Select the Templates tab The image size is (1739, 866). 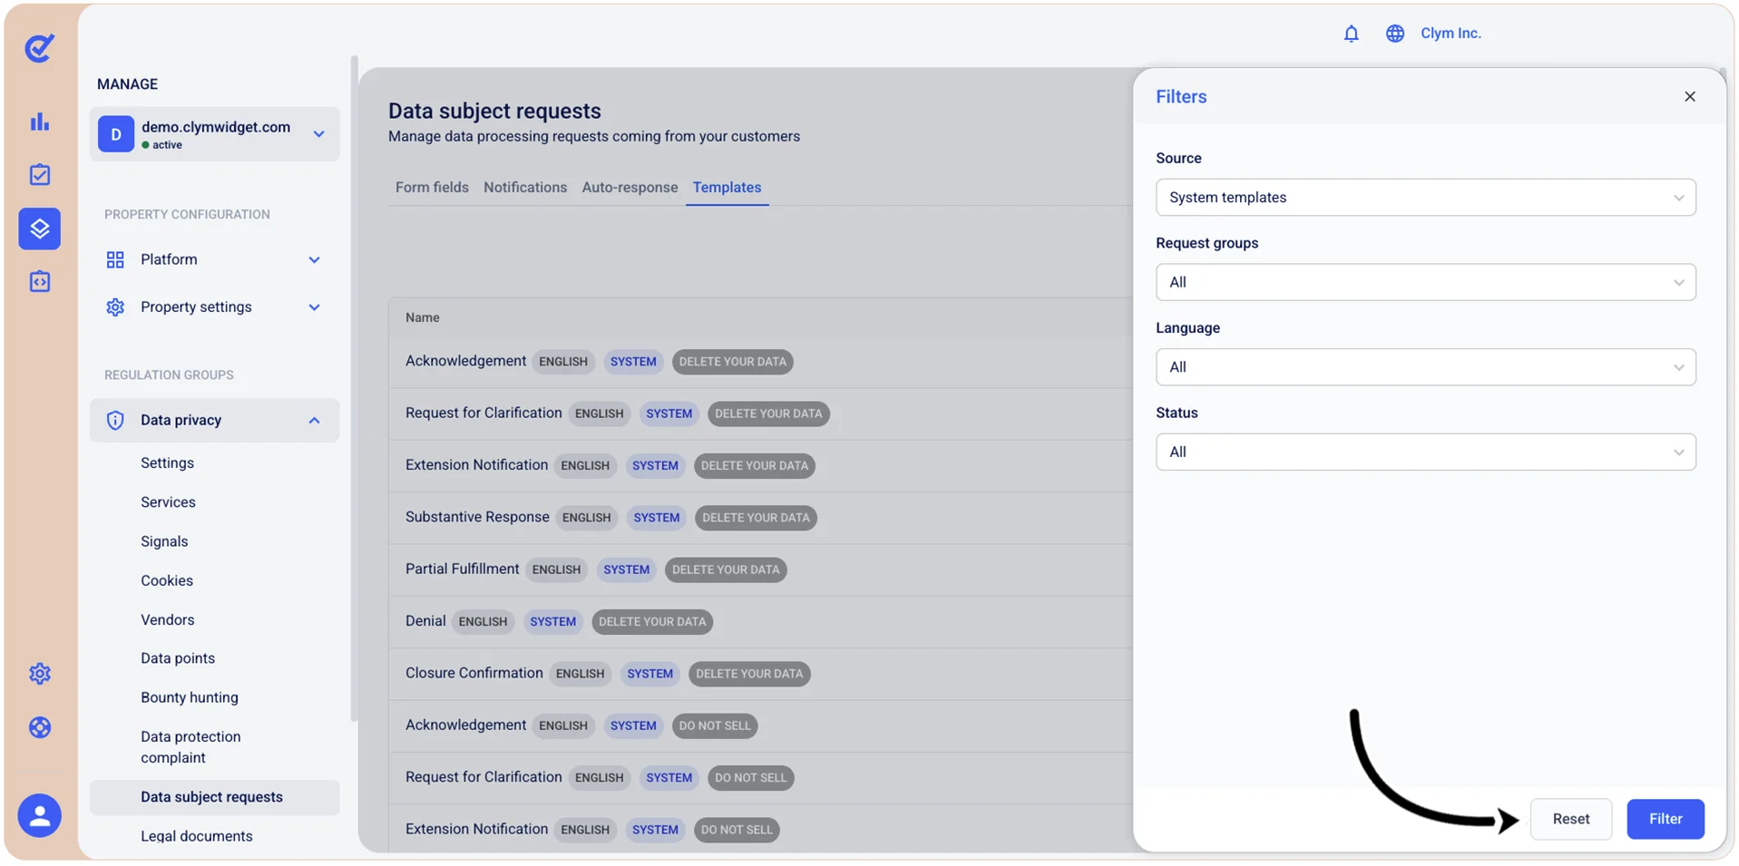point(727,188)
